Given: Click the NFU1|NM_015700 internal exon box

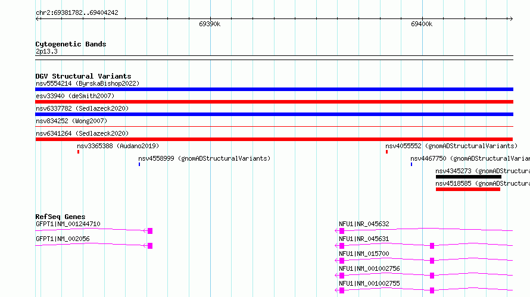Looking at the screenshot, I should pos(432,261).
